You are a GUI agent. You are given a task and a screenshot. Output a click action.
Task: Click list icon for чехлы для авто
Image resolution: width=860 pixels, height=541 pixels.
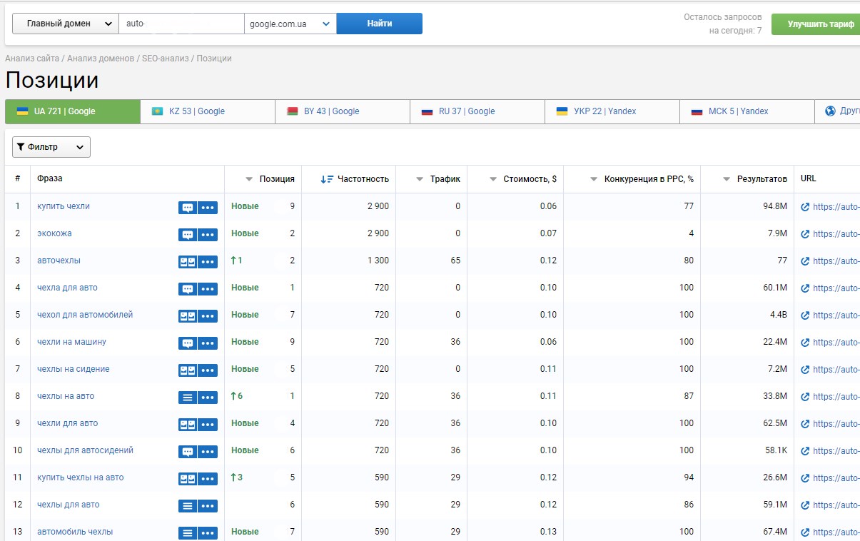click(x=188, y=506)
